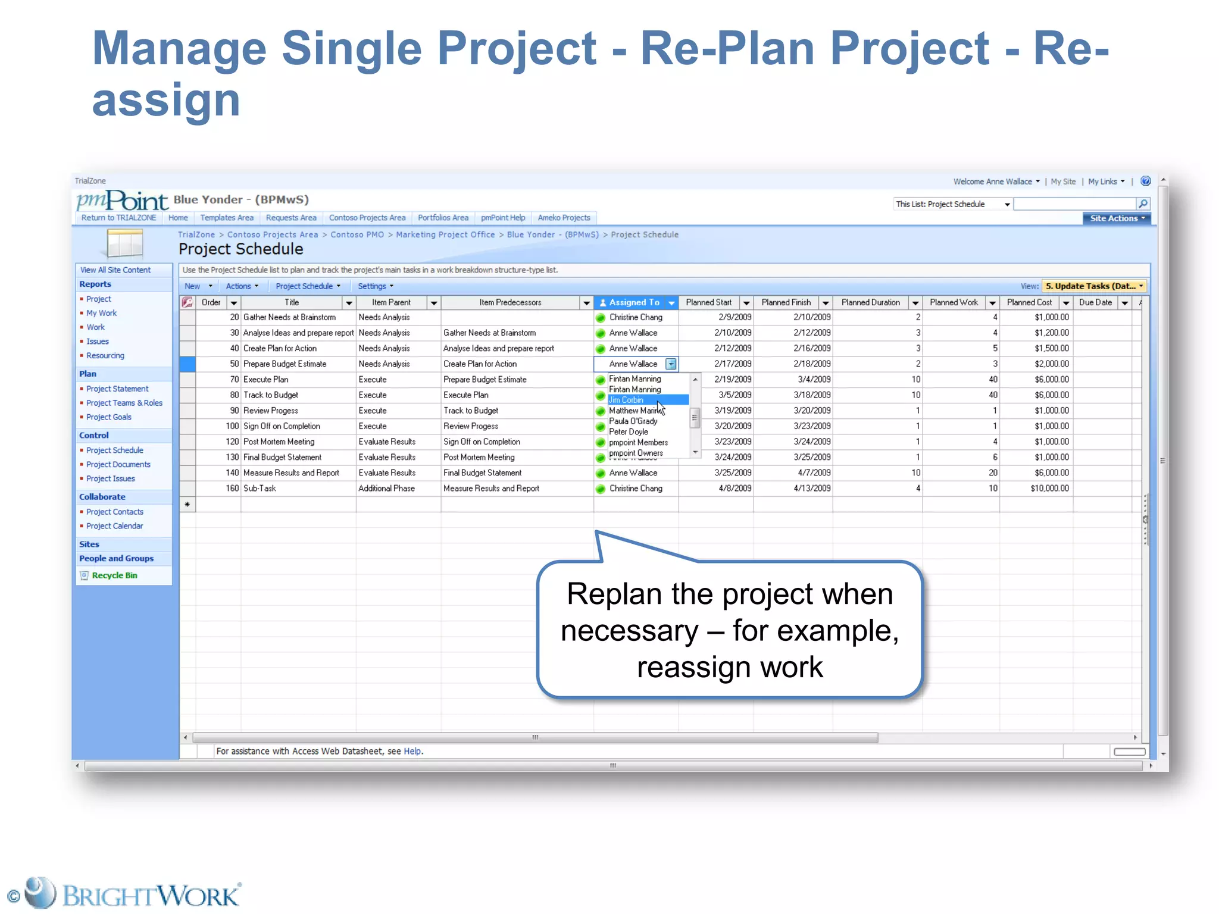Open the Planned Work filter dropdown

coord(992,303)
